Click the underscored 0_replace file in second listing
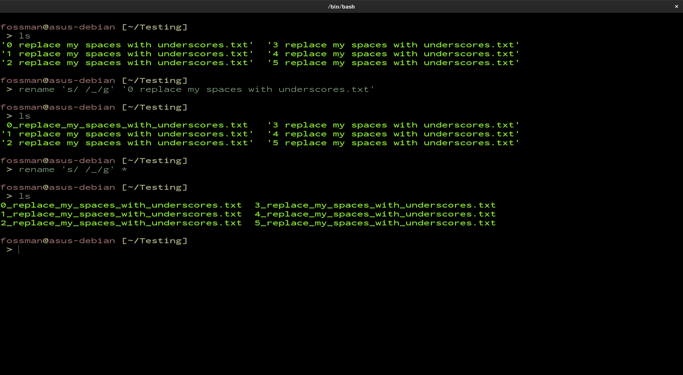Viewport: 683px width, 375px height. [127, 125]
